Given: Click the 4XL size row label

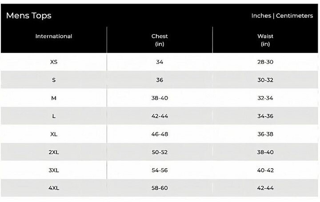Looking at the screenshot, I should (x=54, y=188).
